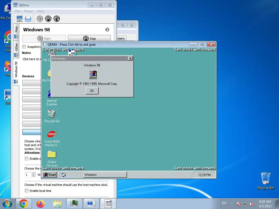This screenshot has width=279, height=209.
Task: Click the Start machine button in QtEmu
Action: pyautogui.click(x=44, y=38)
